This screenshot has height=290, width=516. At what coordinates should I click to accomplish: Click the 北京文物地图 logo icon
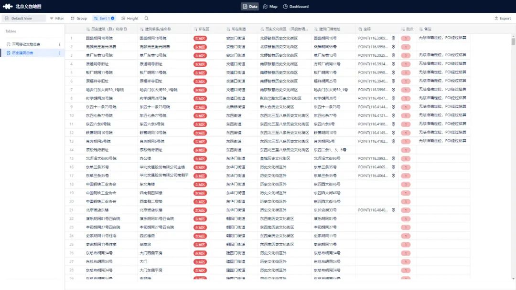pyautogui.click(x=8, y=6)
